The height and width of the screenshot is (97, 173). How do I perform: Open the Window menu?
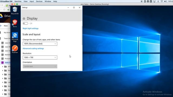coord(48,1)
